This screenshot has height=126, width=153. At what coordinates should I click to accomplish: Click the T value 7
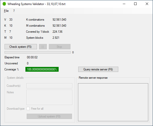pyautogui.click(x=10, y=32)
